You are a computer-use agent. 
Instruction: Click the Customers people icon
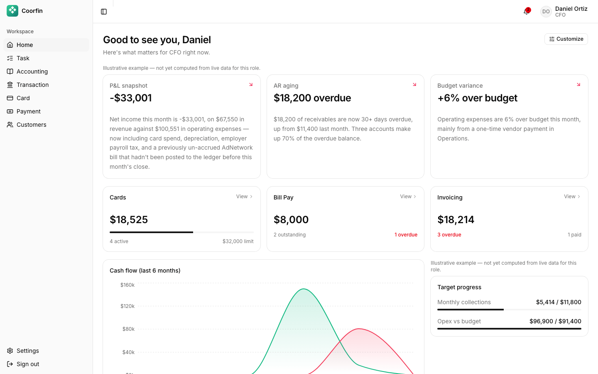pyautogui.click(x=10, y=125)
